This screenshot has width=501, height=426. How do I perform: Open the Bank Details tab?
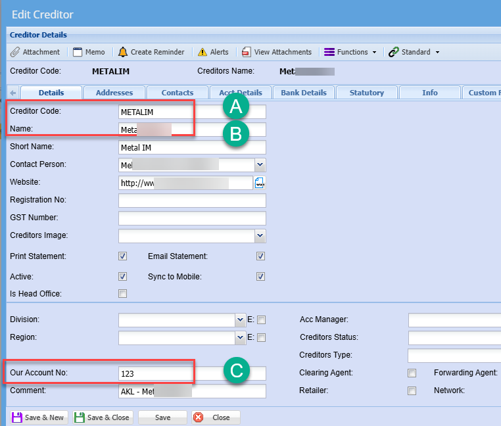pos(303,93)
